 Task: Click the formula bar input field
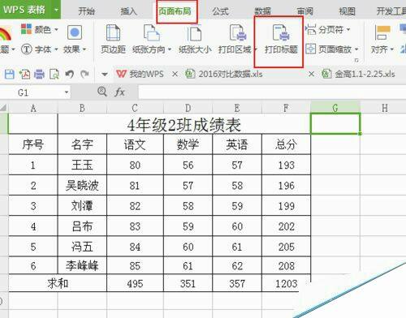click(x=272, y=92)
